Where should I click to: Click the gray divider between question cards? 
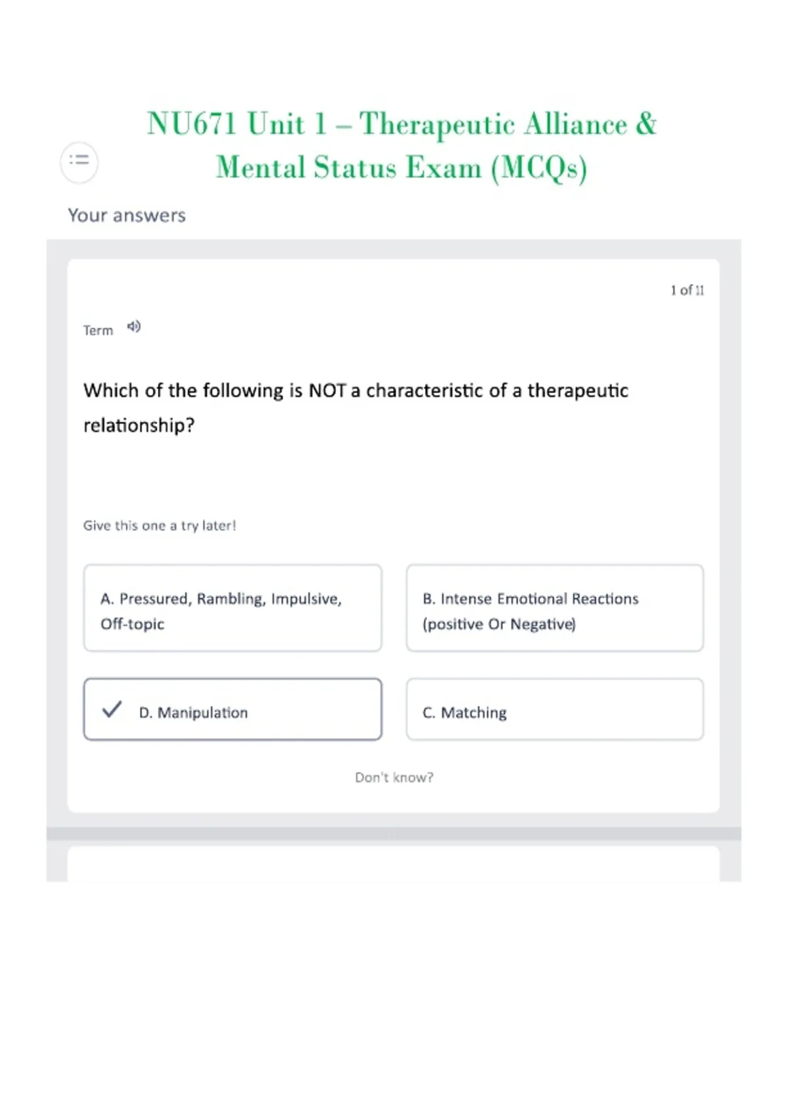[x=394, y=834]
